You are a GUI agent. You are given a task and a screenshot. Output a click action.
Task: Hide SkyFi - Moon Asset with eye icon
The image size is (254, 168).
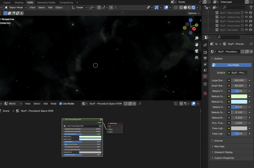[247, 13]
